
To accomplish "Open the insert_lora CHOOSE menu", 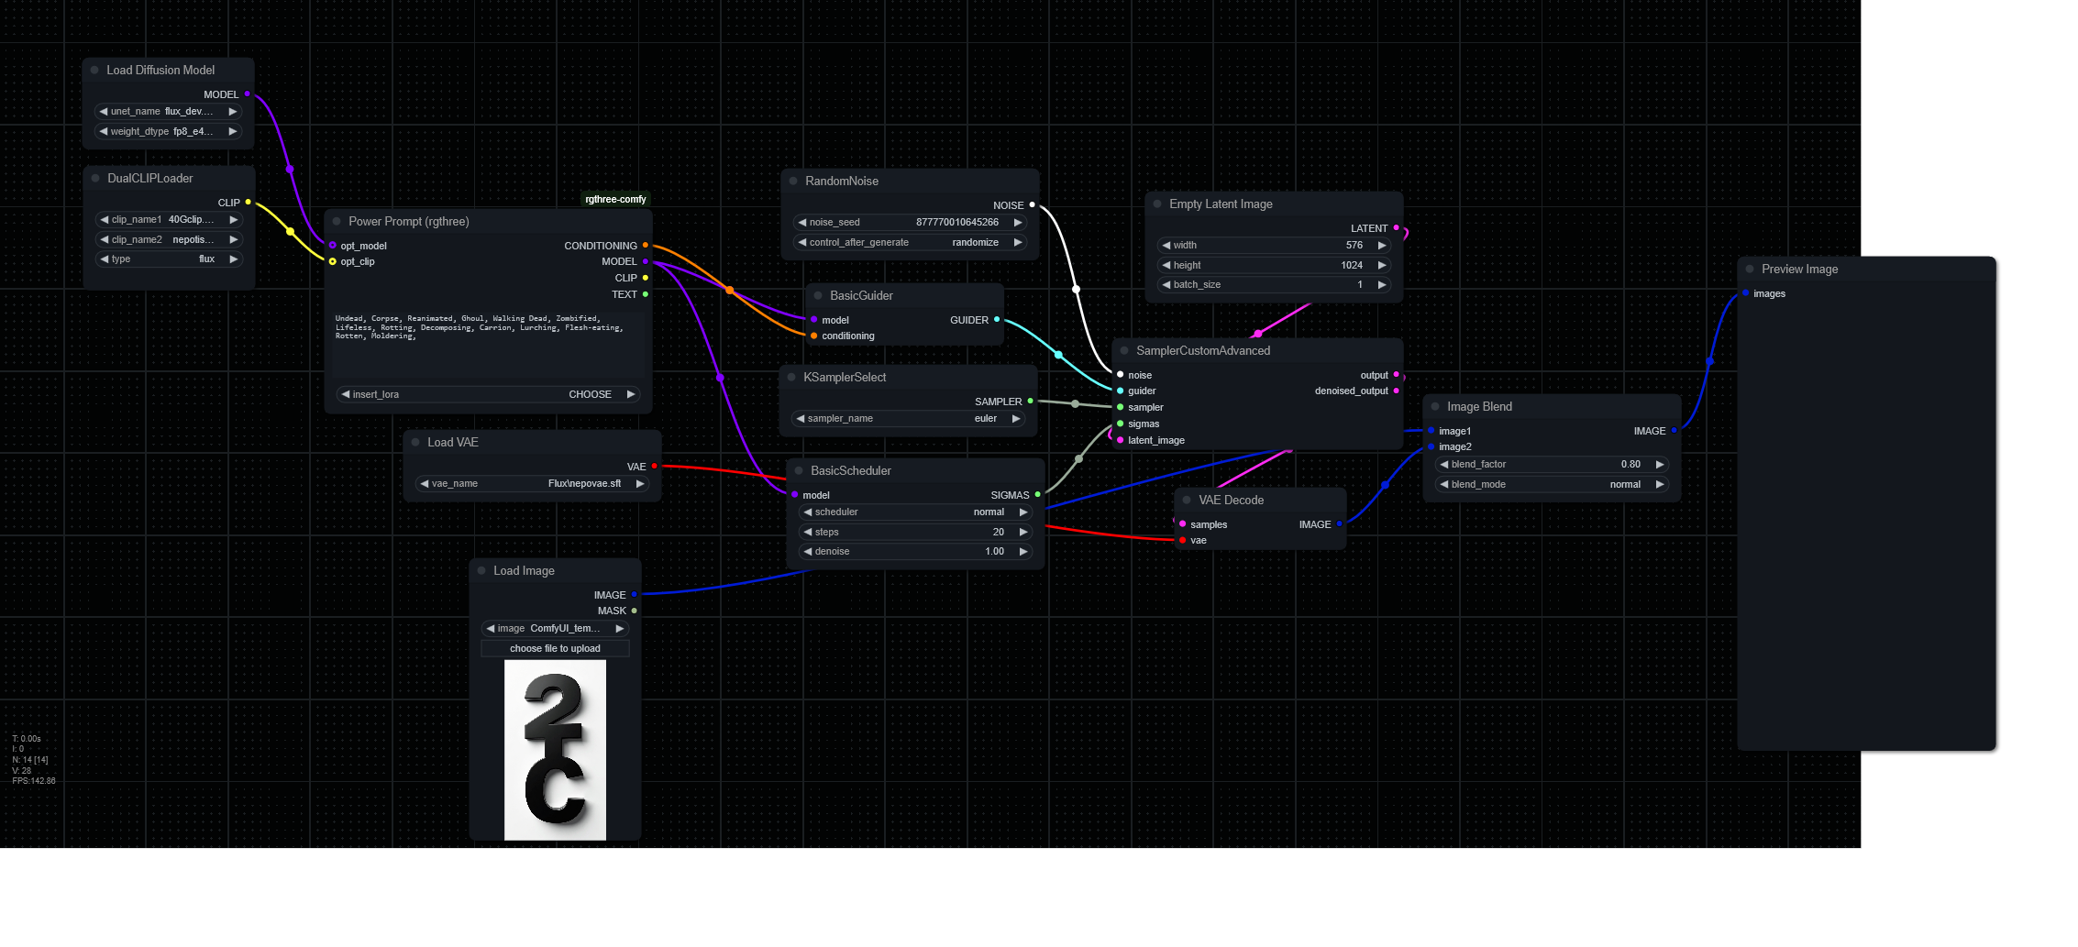I will [488, 394].
